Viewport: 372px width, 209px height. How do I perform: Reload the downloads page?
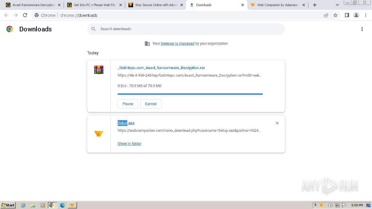click(25, 15)
